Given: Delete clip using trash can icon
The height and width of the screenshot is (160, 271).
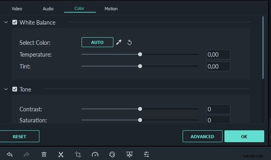Looking at the screenshot, I should (x=44, y=154).
